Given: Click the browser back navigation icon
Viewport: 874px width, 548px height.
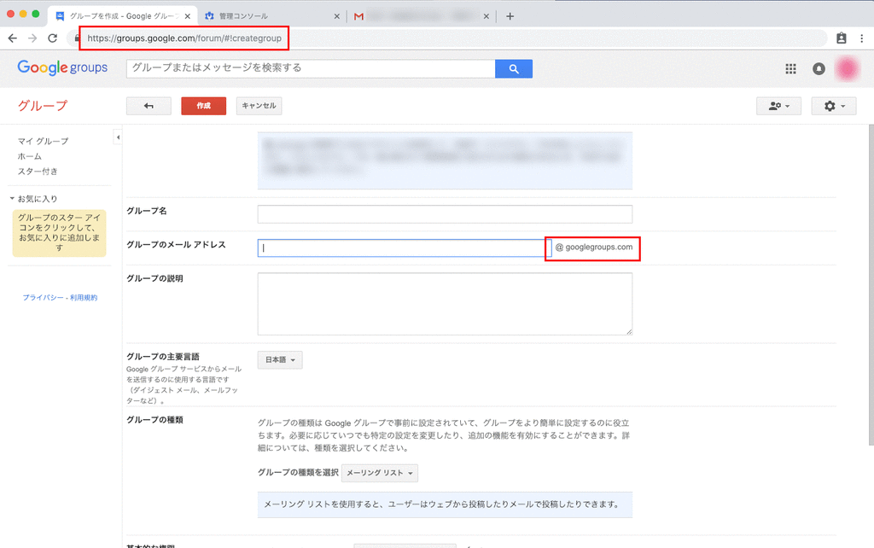Looking at the screenshot, I should (x=12, y=38).
